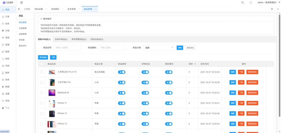Viewport: 281px width, 133px height.
Task: Check the MacBook Air row checkbox
Action: [x=42, y=93]
